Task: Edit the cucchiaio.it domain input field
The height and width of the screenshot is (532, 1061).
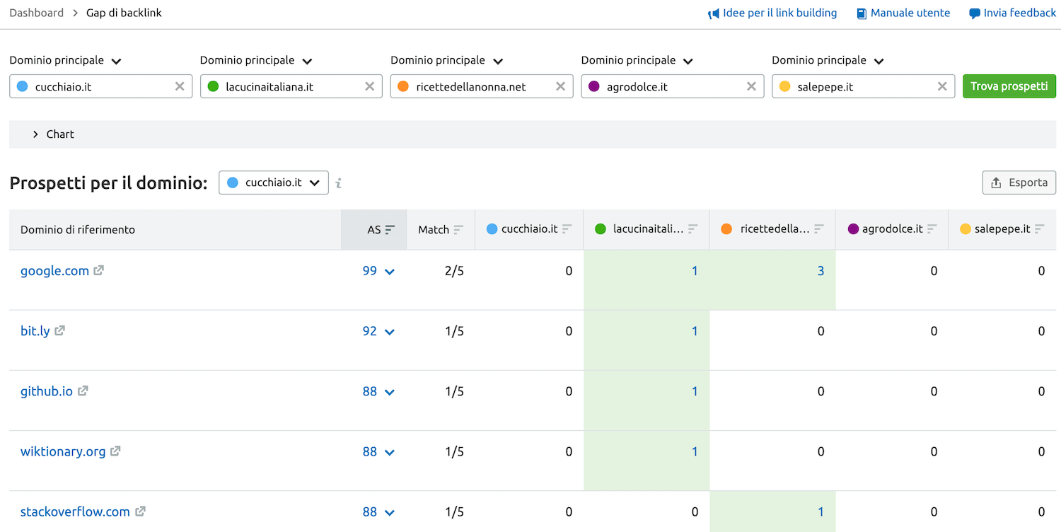Action: point(101,86)
